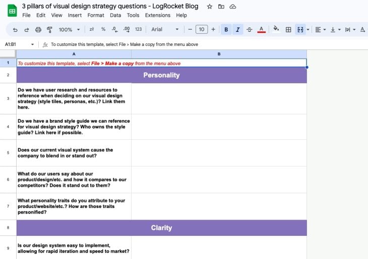Open the Tools menu

pyautogui.click(x=133, y=15)
